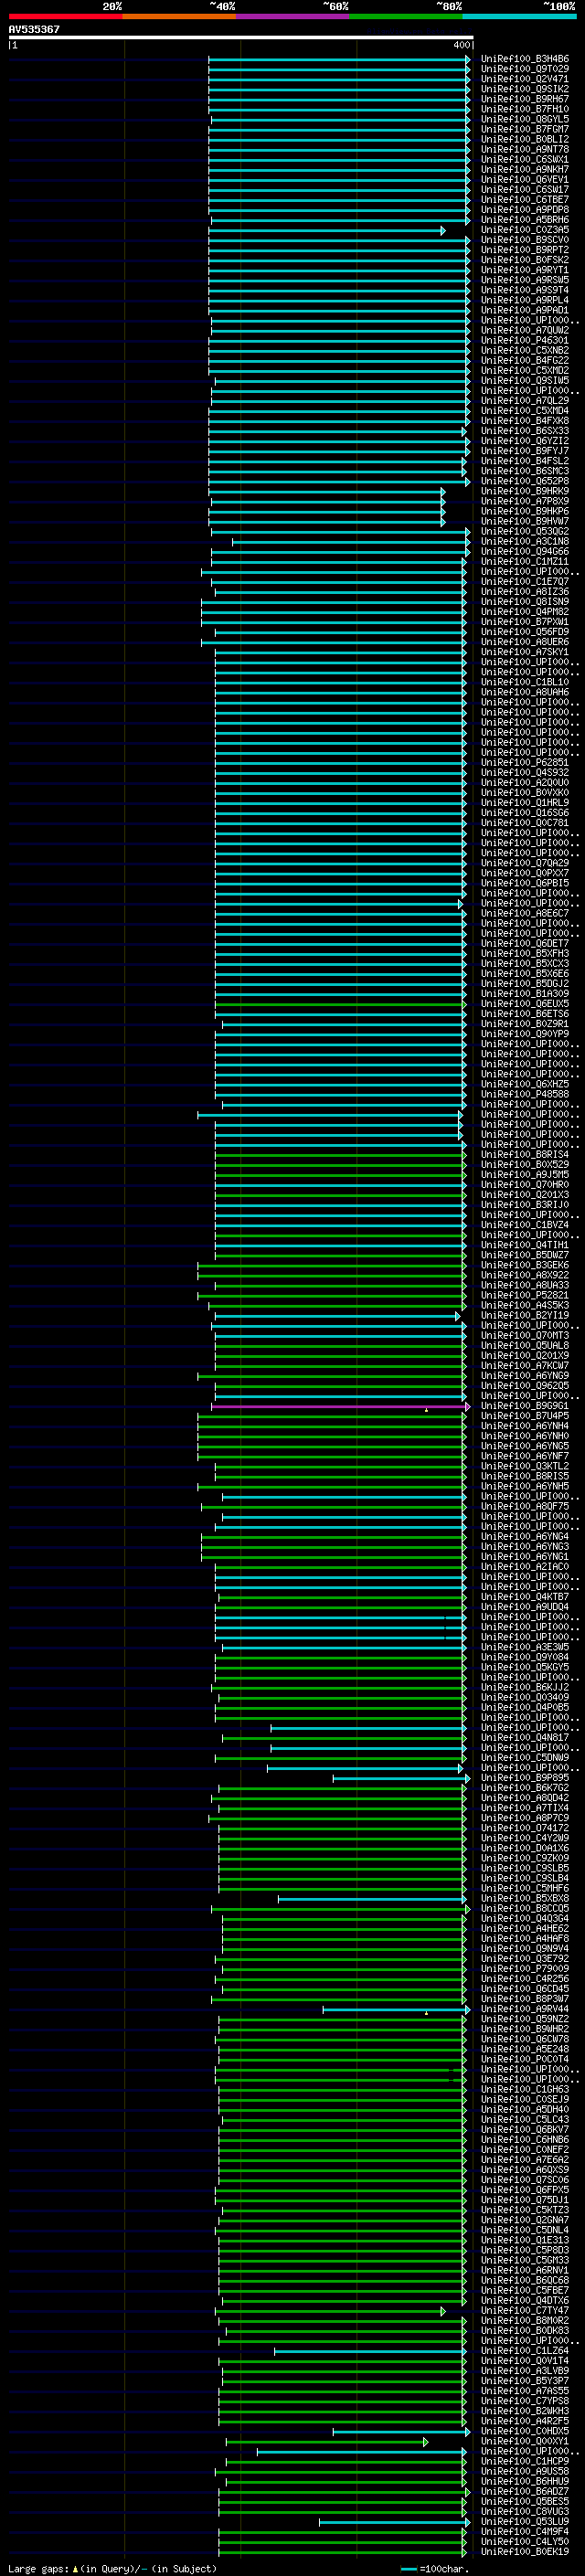Click the green ~80% identity legend segment
Image resolution: width=585 pixels, height=2576 pixels.
(406, 16)
